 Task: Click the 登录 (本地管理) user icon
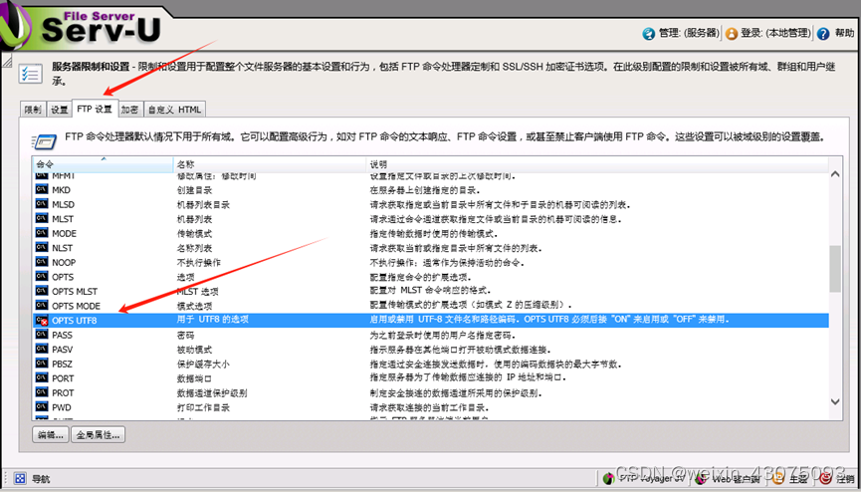(731, 34)
